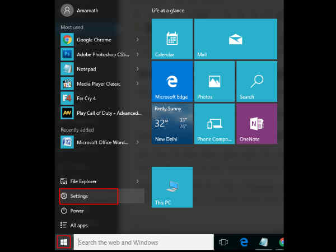This screenshot has height=252, width=336.
Task: Expand Media Player Classic jump list arrow
Action: (x=137, y=83)
